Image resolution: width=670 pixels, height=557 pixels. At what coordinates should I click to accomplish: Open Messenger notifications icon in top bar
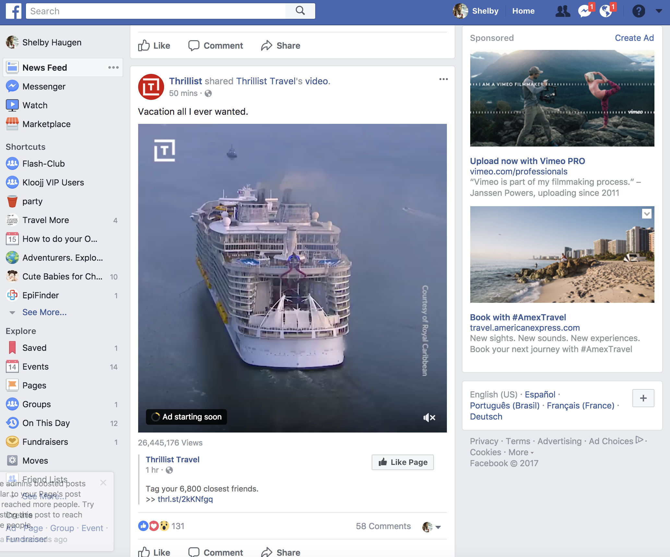pyautogui.click(x=584, y=11)
